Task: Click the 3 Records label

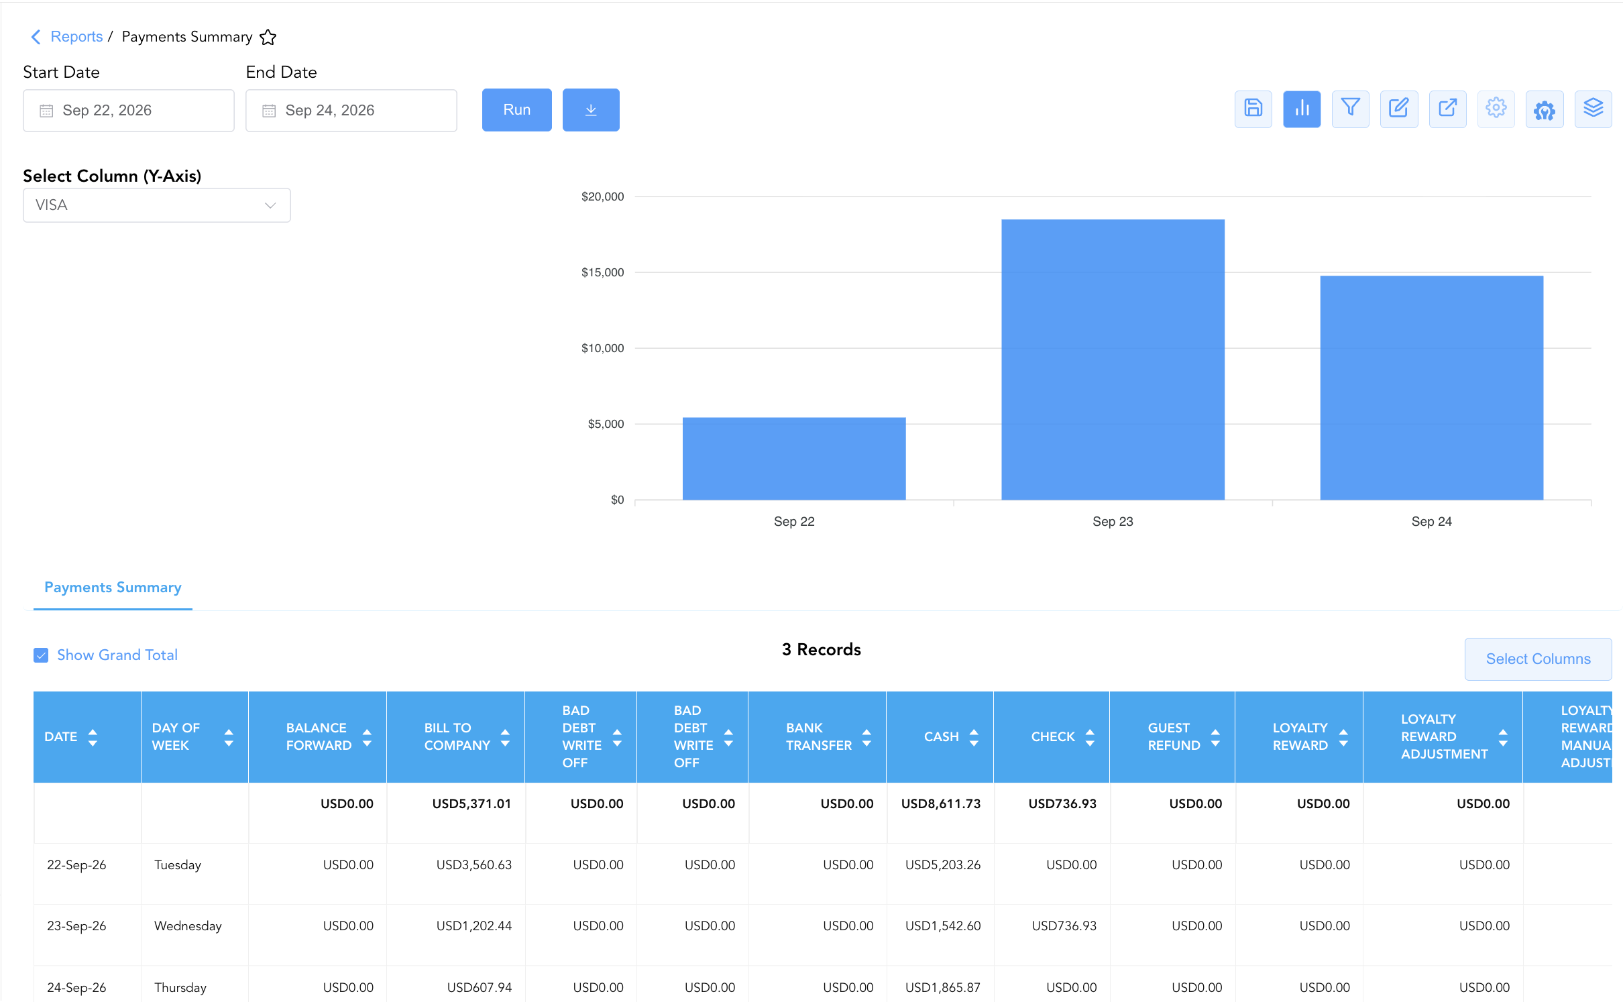Action: (x=821, y=650)
